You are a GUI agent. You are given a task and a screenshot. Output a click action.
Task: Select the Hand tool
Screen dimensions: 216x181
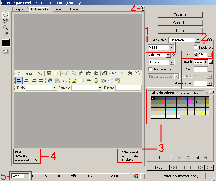[x=6, y=15]
